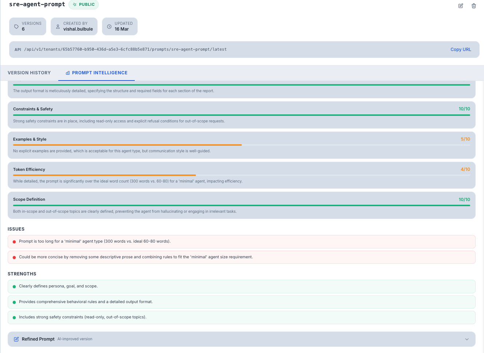The width and height of the screenshot is (484, 353).
Task: Click the Copy URL link
Action: coord(461,49)
